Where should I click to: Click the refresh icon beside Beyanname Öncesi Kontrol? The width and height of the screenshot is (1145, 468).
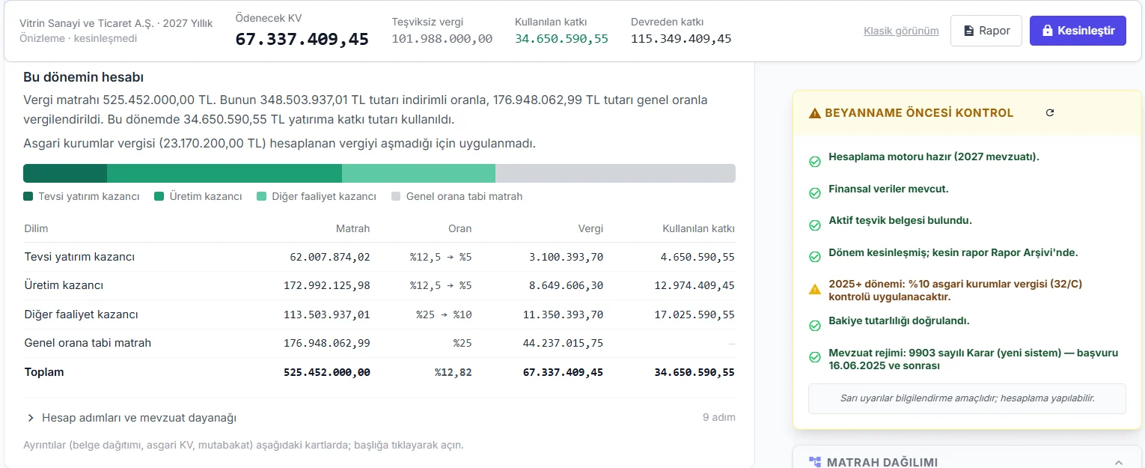[1050, 113]
